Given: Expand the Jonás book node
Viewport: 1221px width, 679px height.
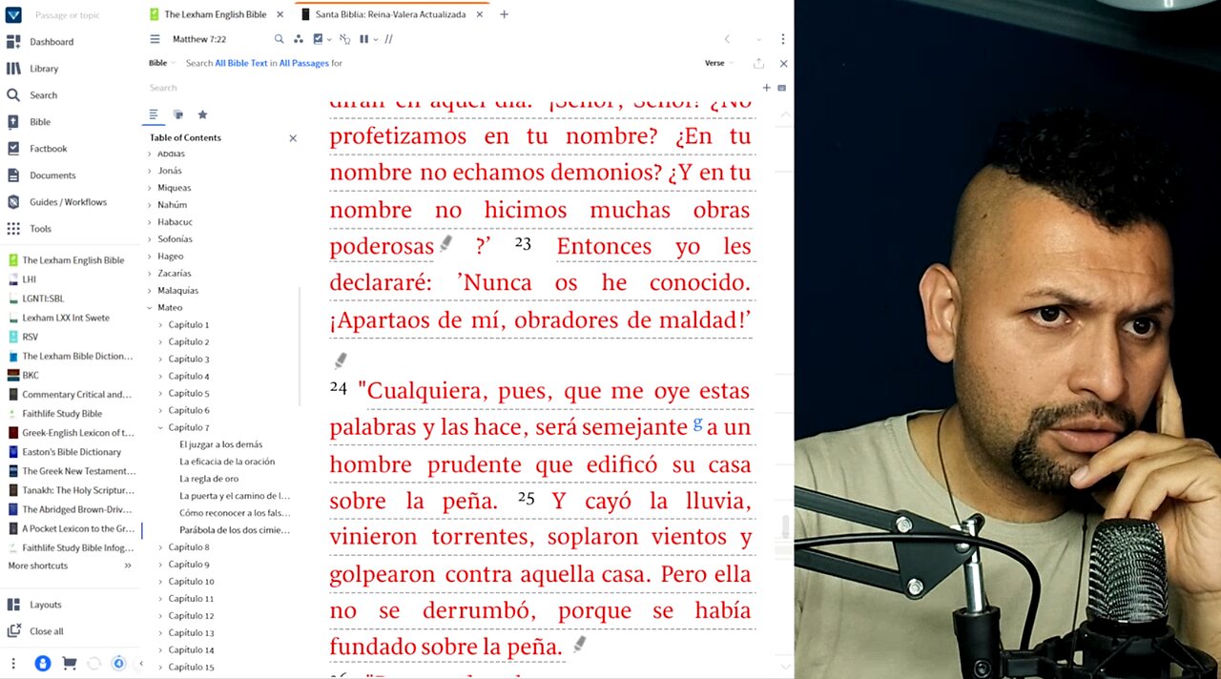Looking at the screenshot, I should [x=150, y=171].
